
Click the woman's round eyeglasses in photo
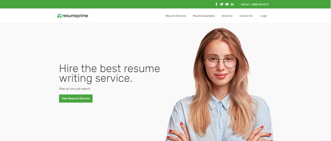221,62
